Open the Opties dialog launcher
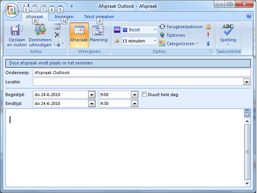This screenshot has width=257, height=193. (x=211, y=51)
